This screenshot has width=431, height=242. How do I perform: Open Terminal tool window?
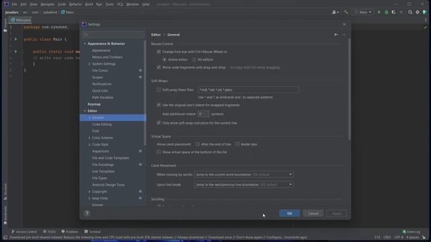[92, 231]
